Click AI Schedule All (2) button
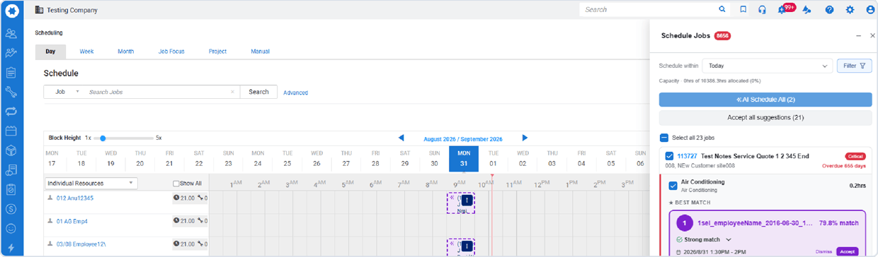This screenshot has height=257, width=878. [x=765, y=100]
